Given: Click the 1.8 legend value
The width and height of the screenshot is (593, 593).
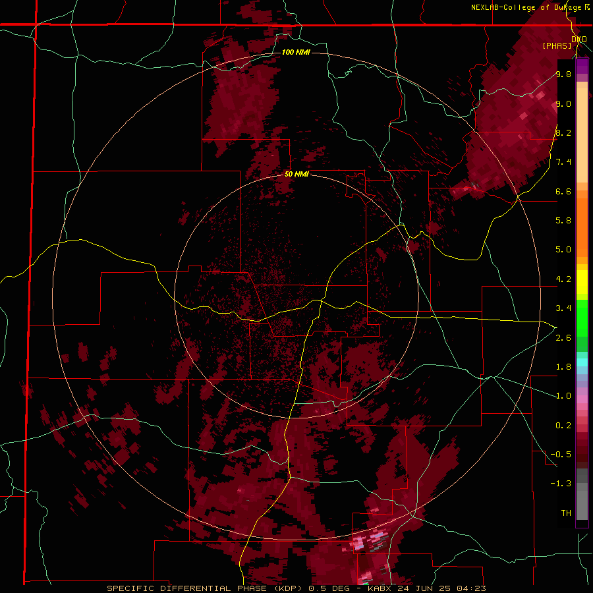Looking at the screenshot, I should coord(563,367).
